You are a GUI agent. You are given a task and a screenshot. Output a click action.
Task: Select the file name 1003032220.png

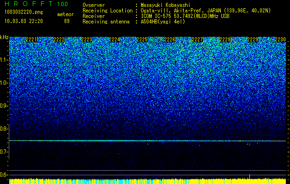(24, 12)
